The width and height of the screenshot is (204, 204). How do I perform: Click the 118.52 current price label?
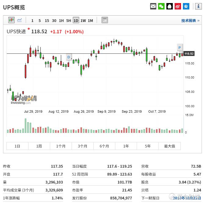[189, 54]
